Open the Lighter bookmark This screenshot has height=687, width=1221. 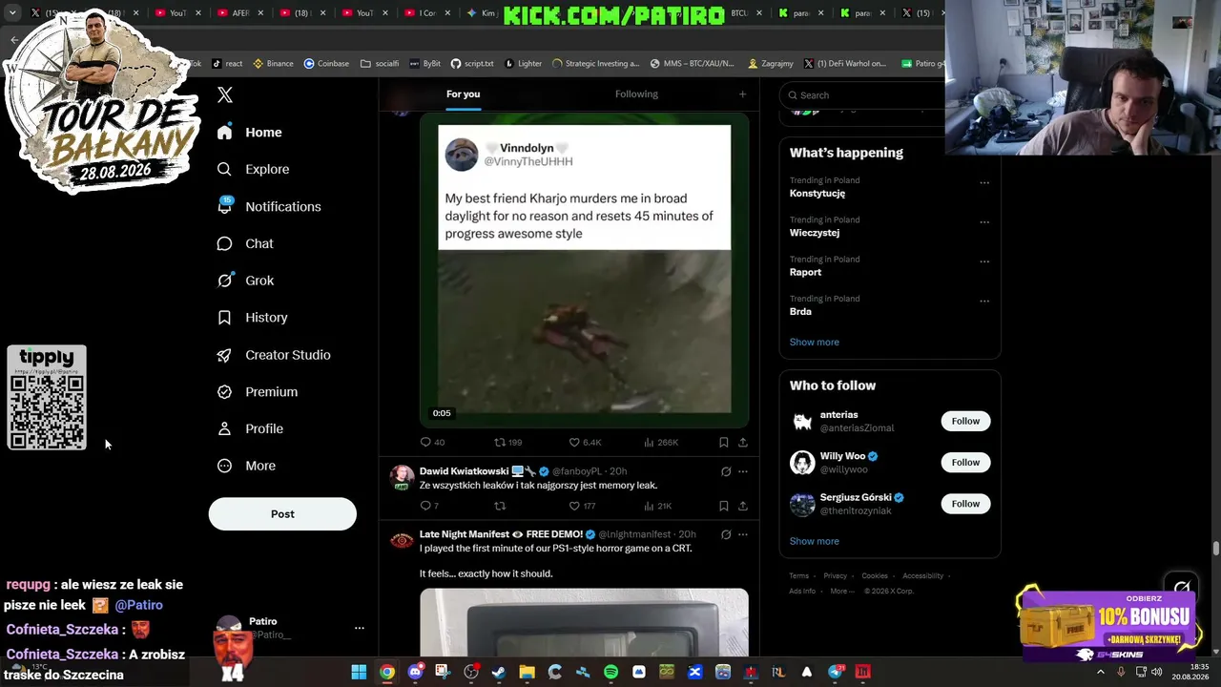tap(523, 64)
